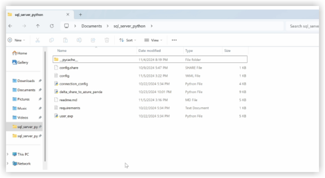The image size is (325, 178).
Task: Open Downloads in the navigation pane
Action: click(26, 81)
